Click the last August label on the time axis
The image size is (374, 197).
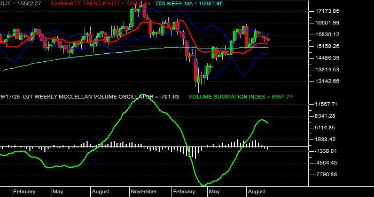coord(256,192)
